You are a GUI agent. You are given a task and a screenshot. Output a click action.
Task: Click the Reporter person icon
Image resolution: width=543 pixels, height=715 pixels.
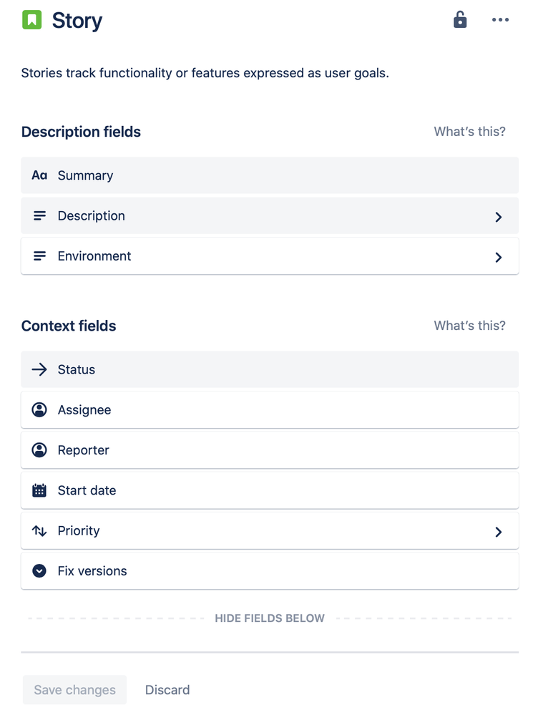pyautogui.click(x=39, y=450)
